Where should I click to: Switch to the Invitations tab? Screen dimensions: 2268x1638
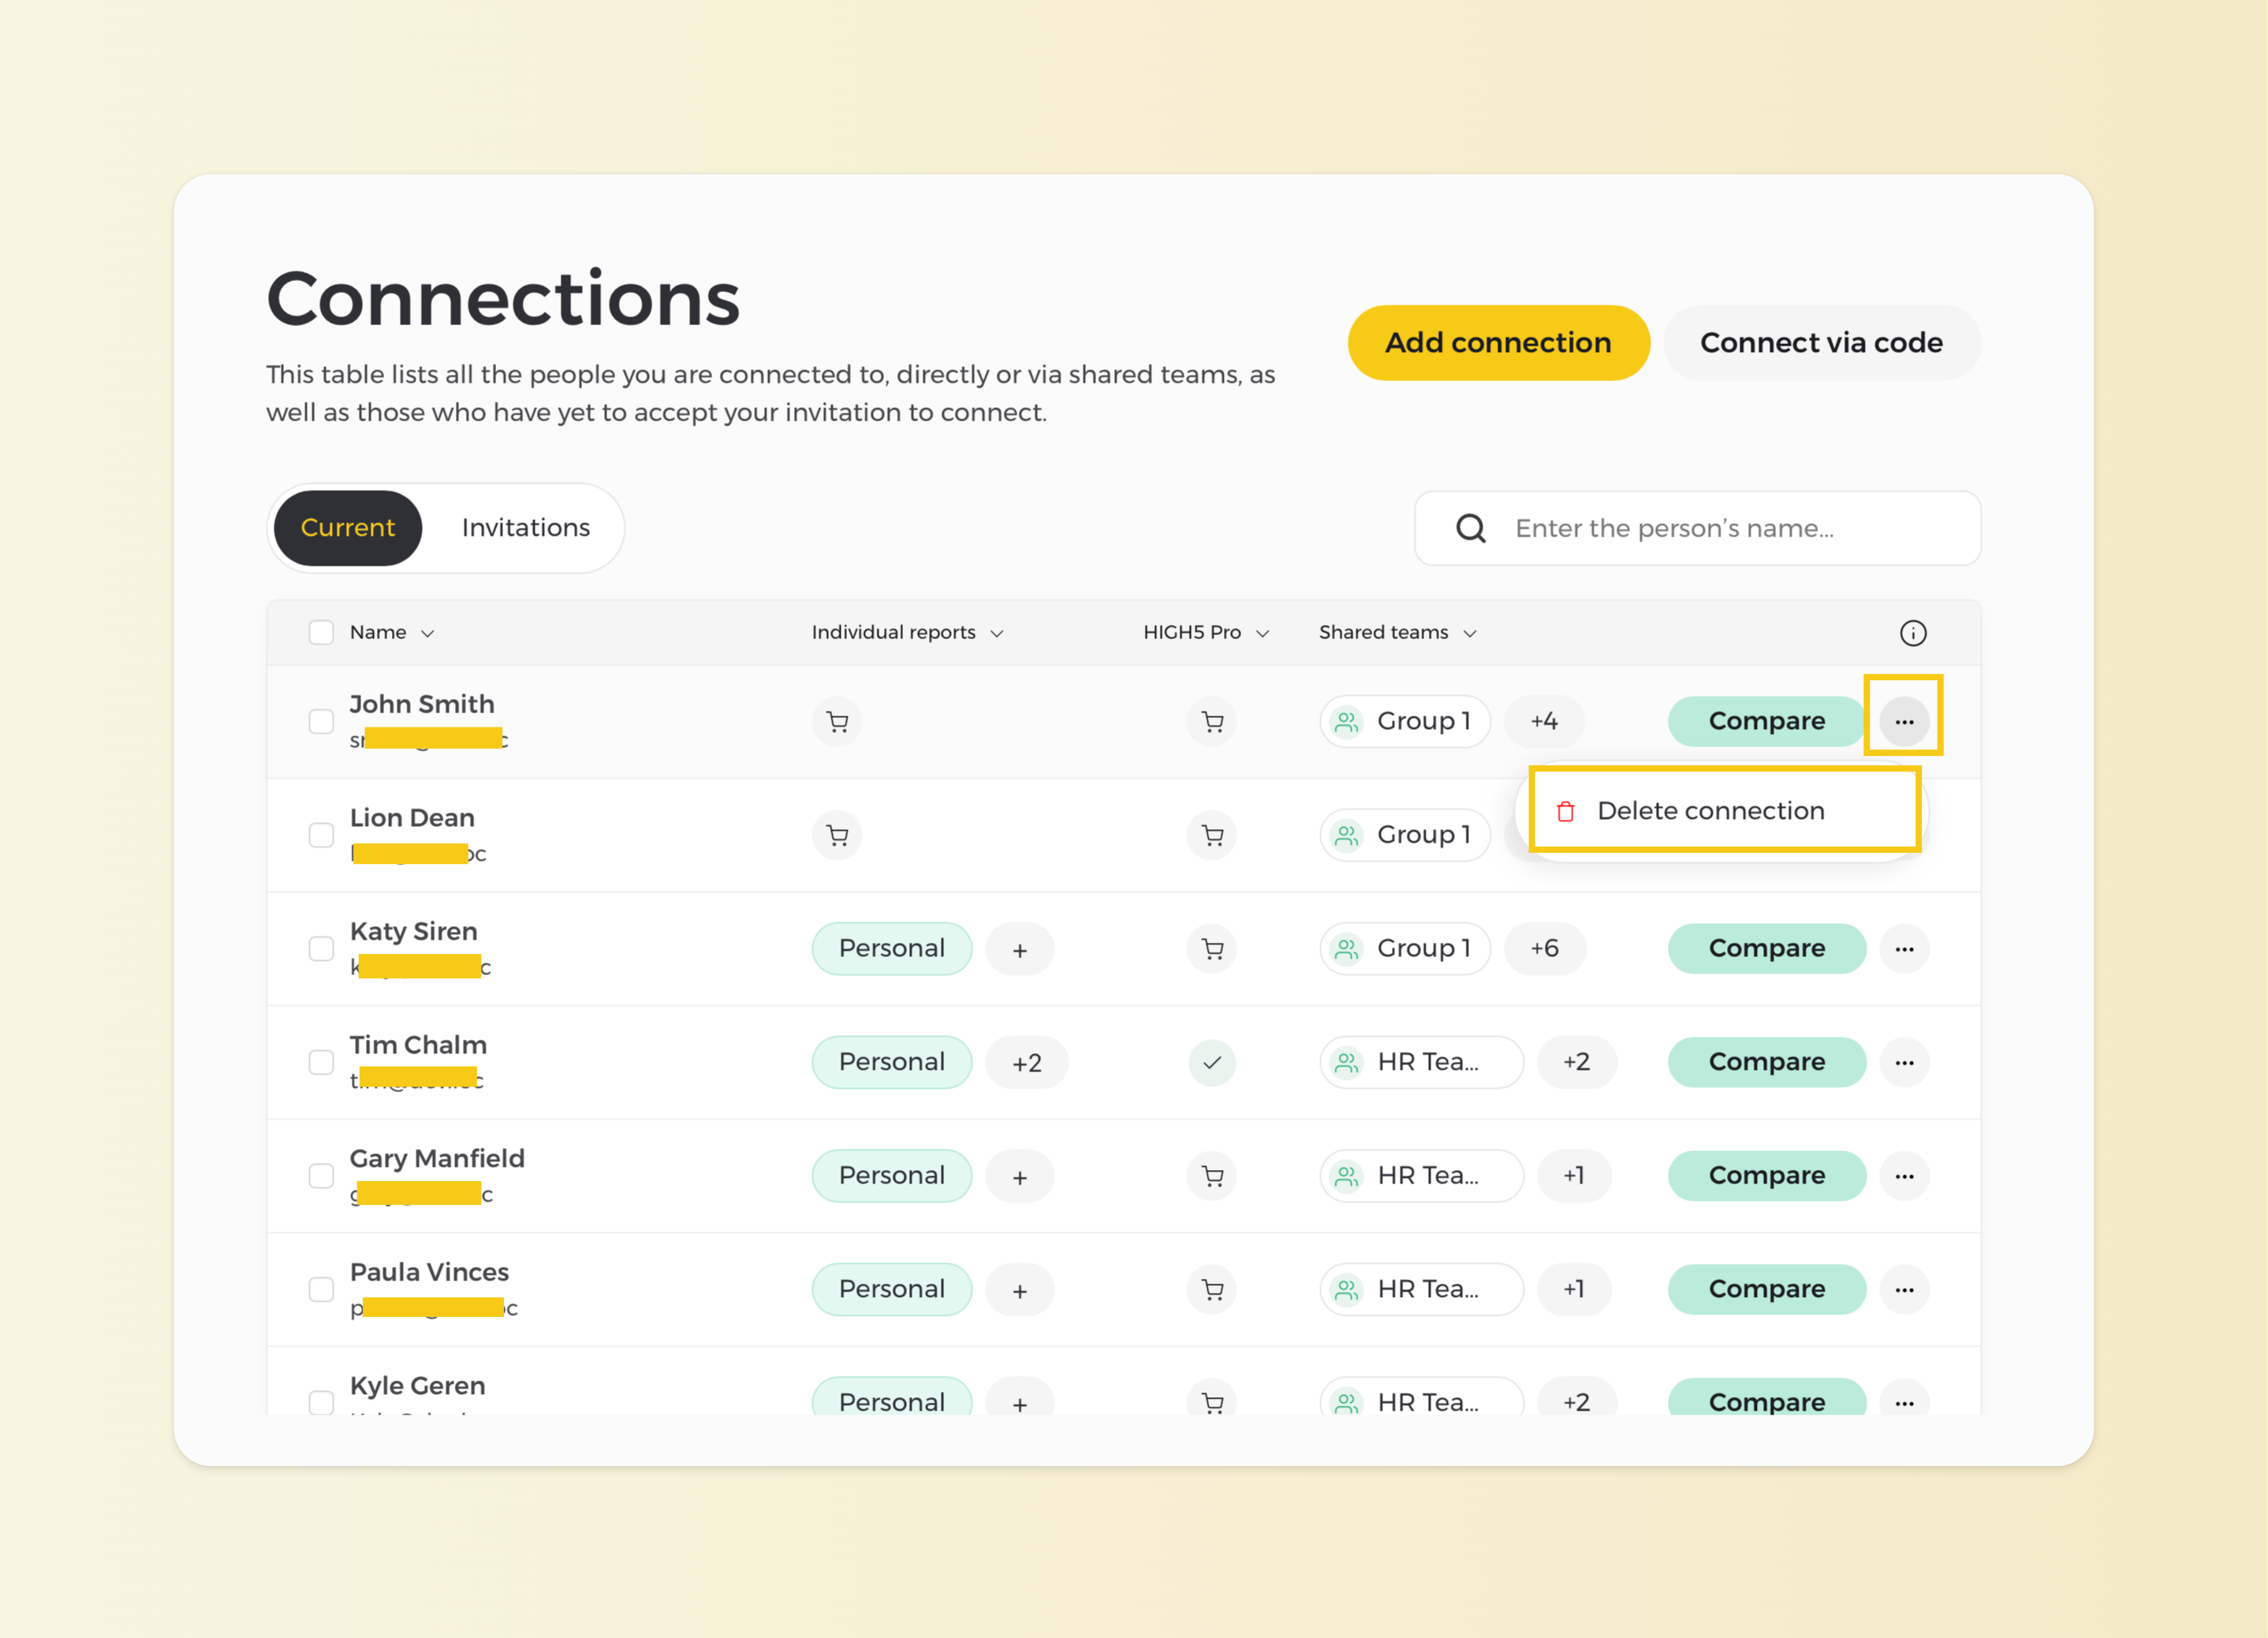coord(525,527)
